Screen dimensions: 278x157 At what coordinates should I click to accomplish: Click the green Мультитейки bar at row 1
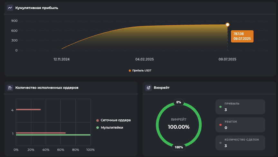point(53,135)
